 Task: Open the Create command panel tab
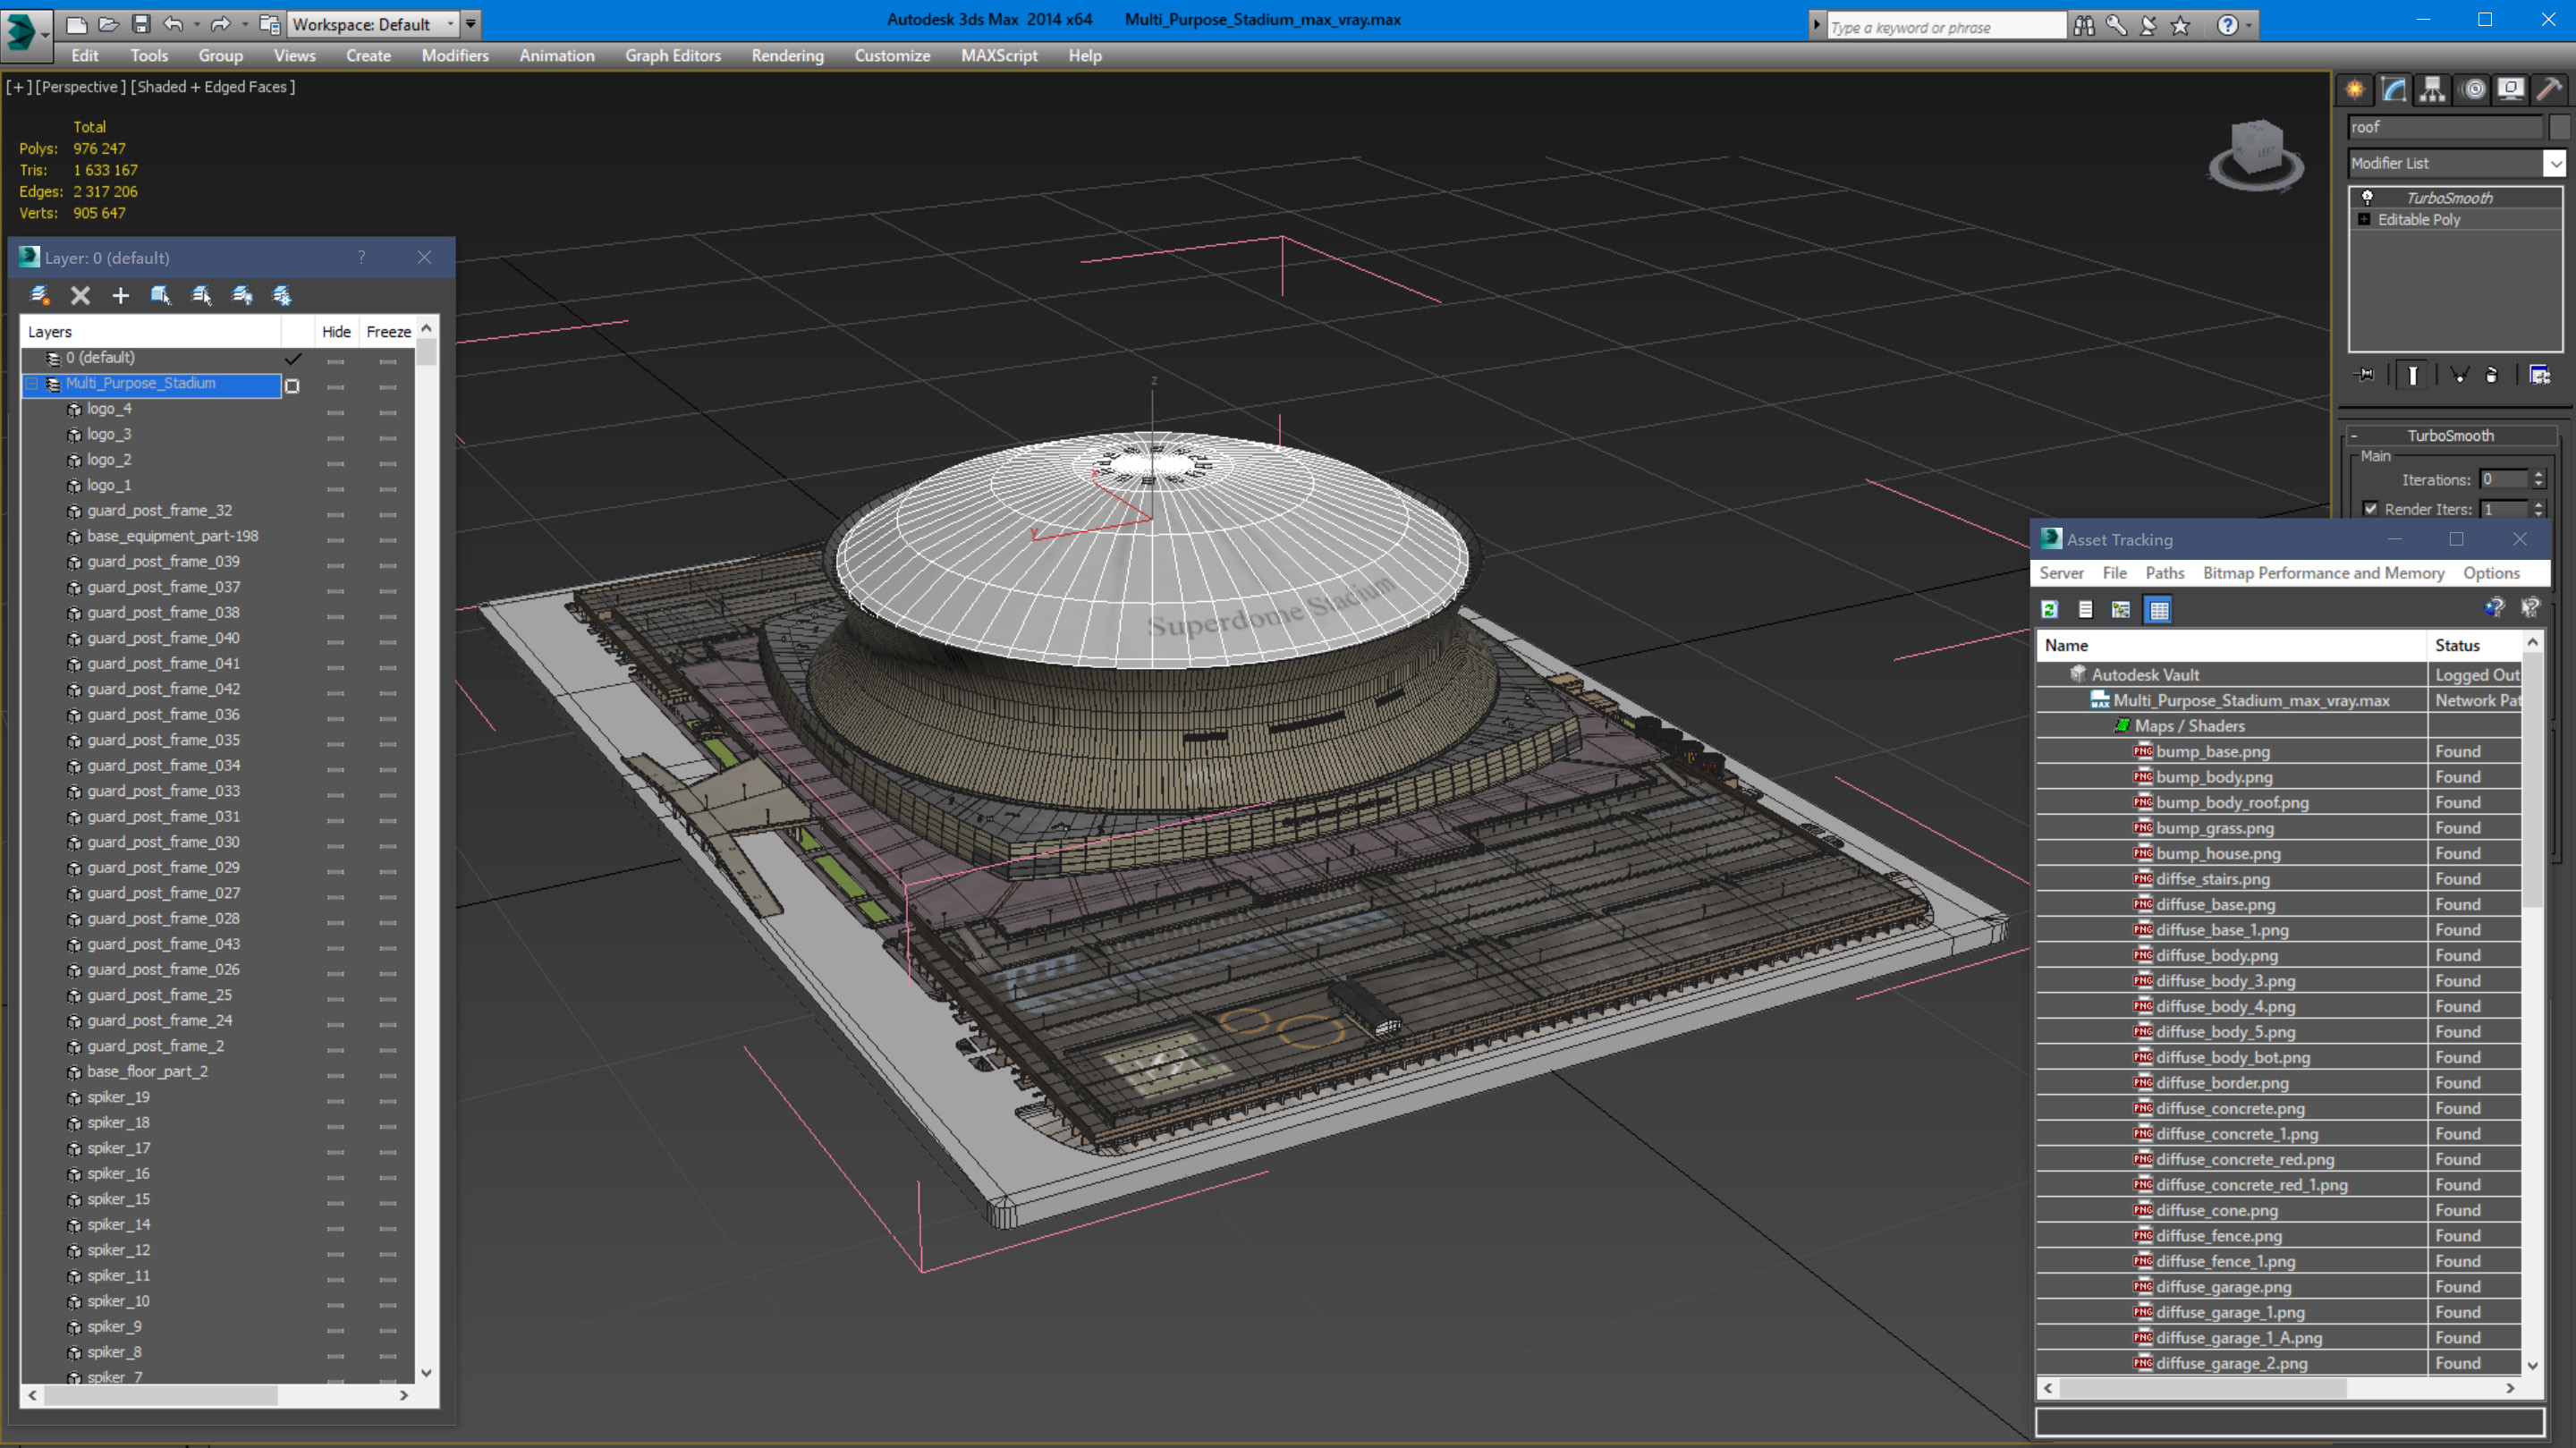pyautogui.click(x=2355, y=90)
